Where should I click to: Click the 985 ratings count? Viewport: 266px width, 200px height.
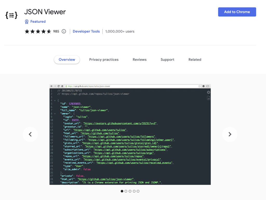pos(56,31)
